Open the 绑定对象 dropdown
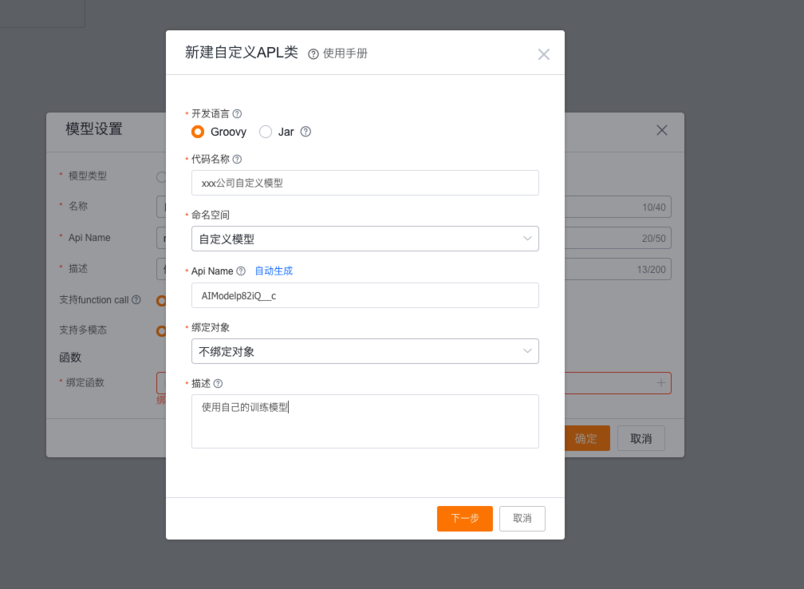Screen dimensions: 804x589 pos(365,351)
